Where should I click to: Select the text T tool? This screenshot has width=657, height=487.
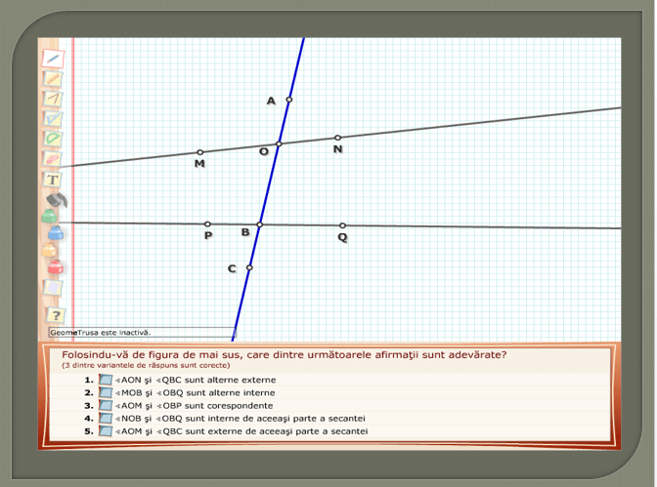[x=53, y=180]
